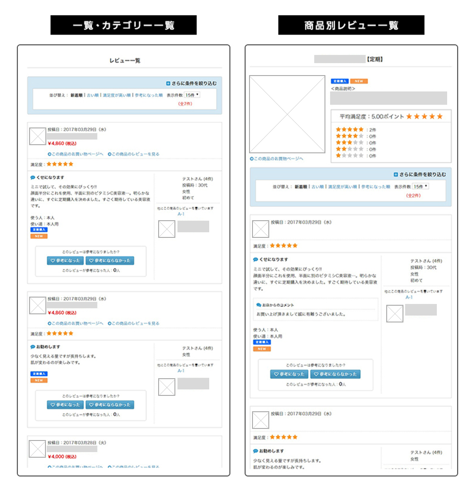Click the four-star row showing 0件
475x483 pixels.
tap(356, 136)
